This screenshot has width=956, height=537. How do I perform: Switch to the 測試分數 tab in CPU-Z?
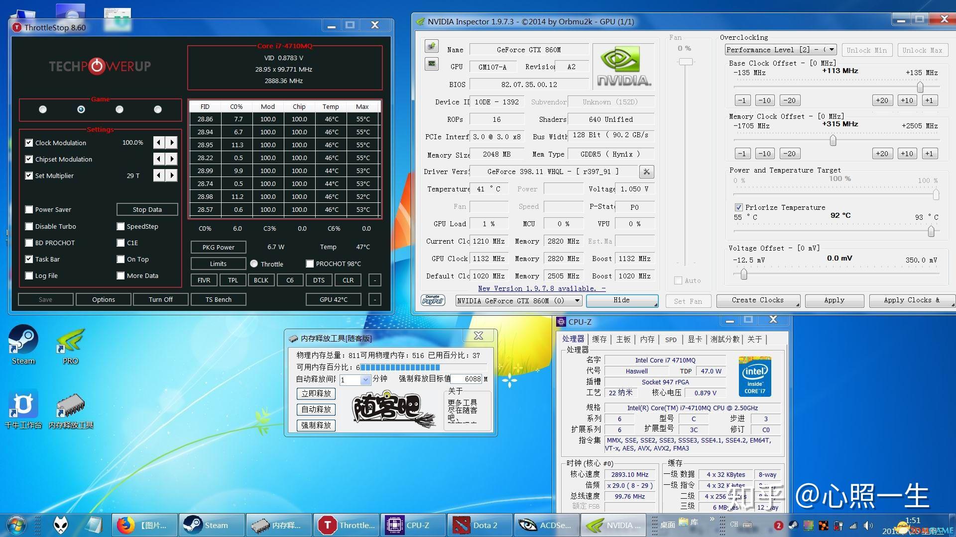pos(725,339)
